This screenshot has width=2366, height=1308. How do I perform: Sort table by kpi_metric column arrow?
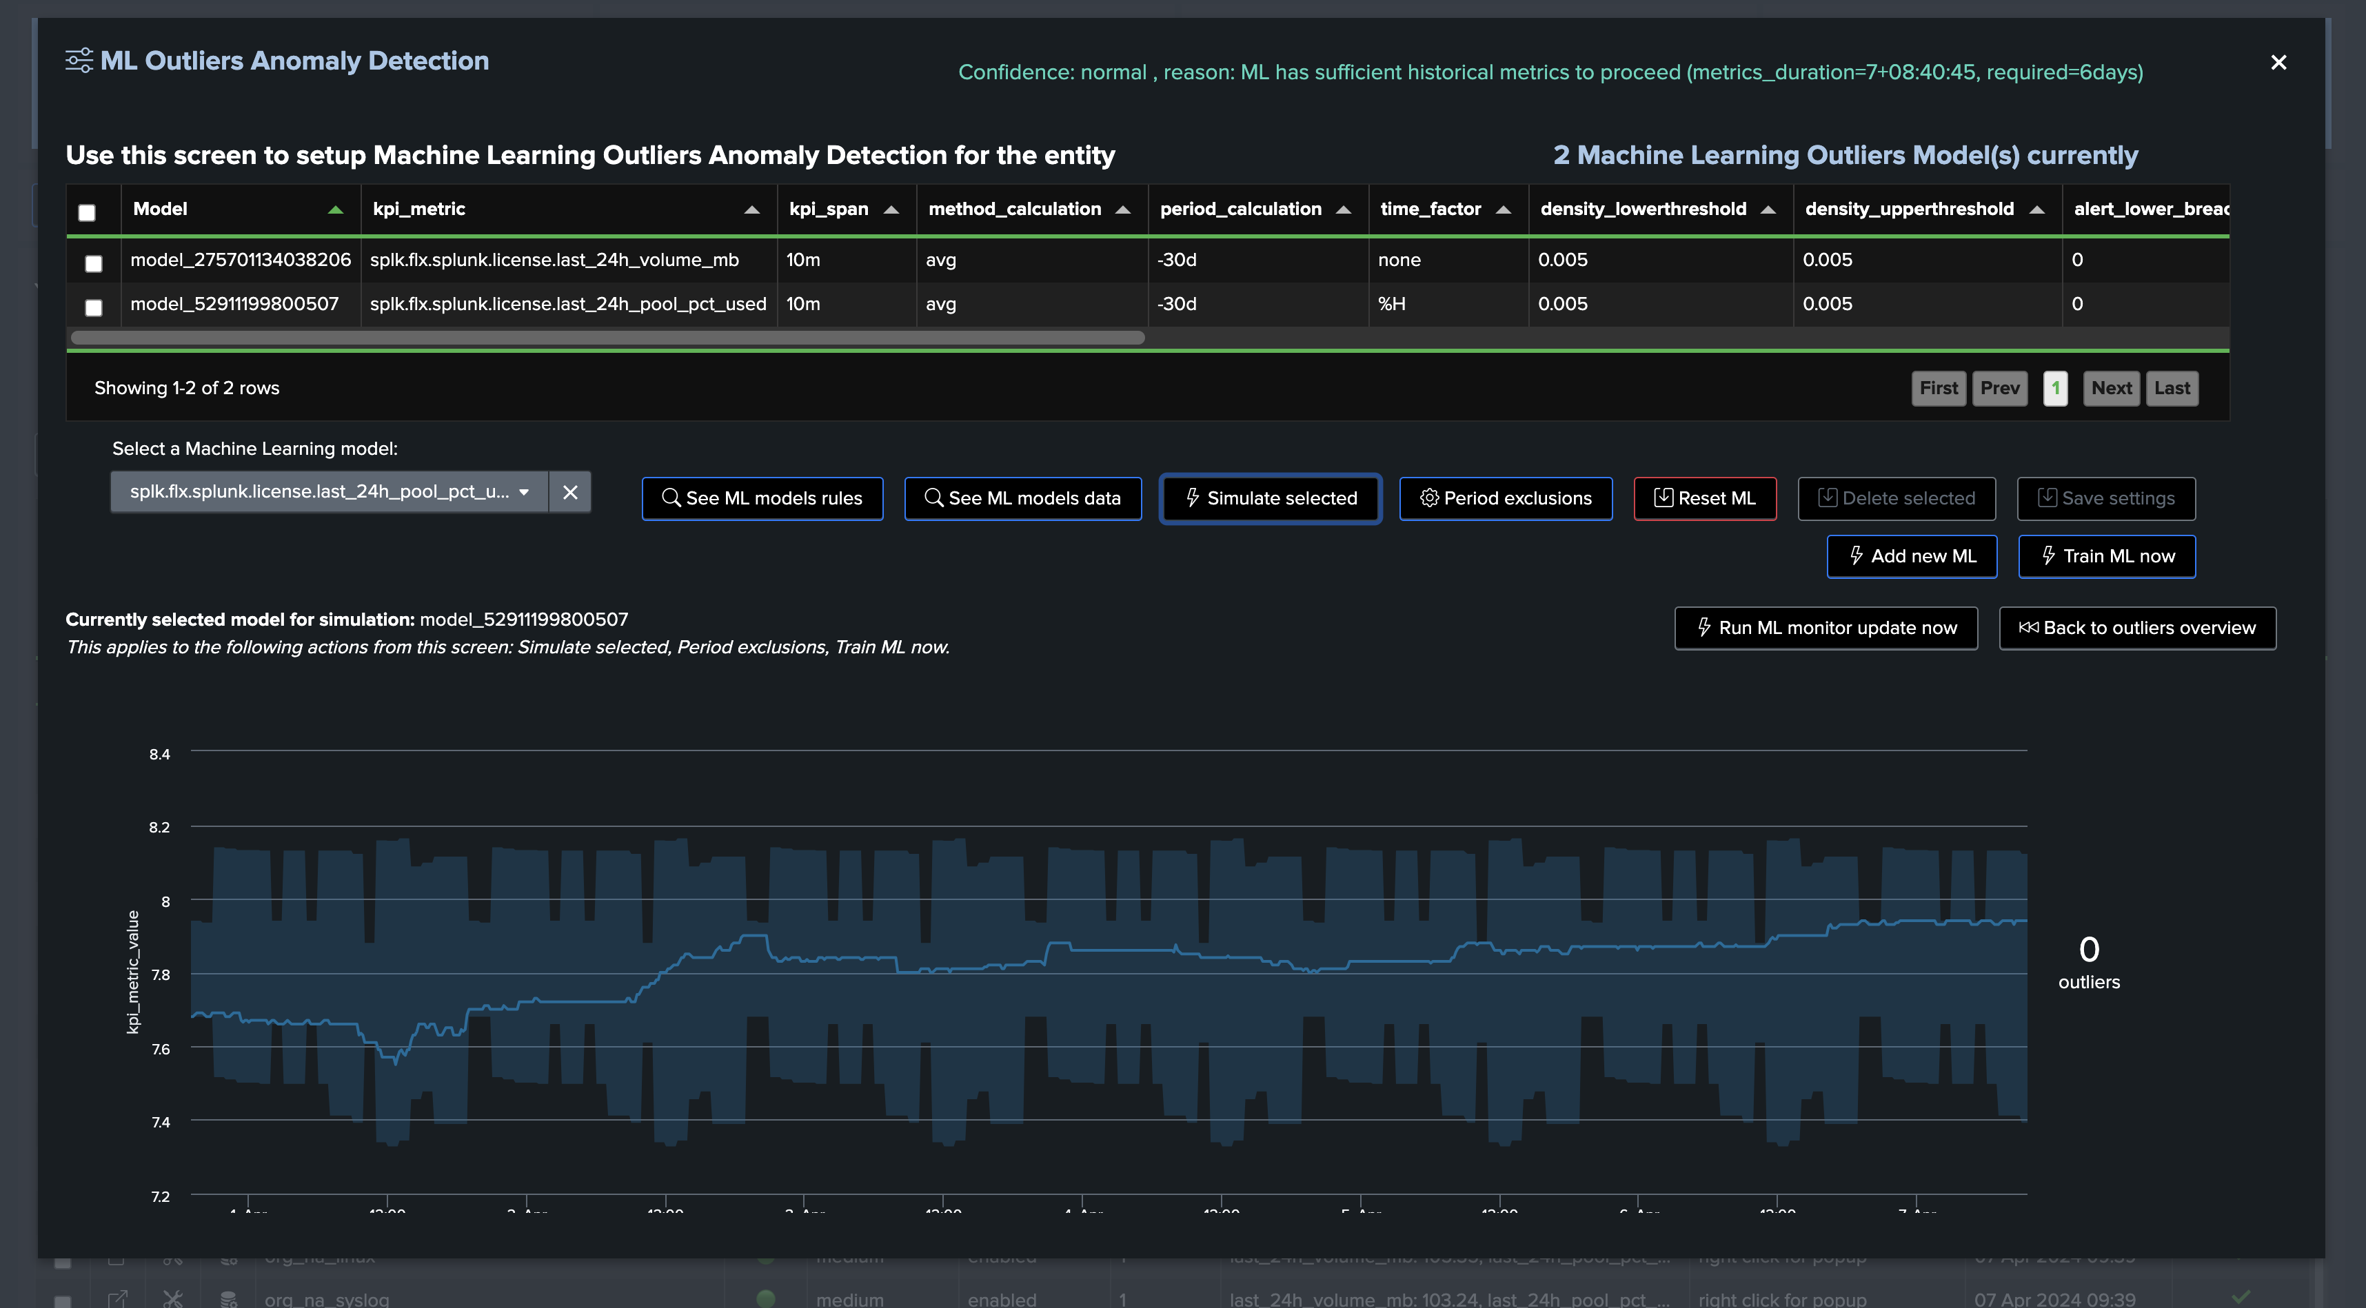coord(751,210)
